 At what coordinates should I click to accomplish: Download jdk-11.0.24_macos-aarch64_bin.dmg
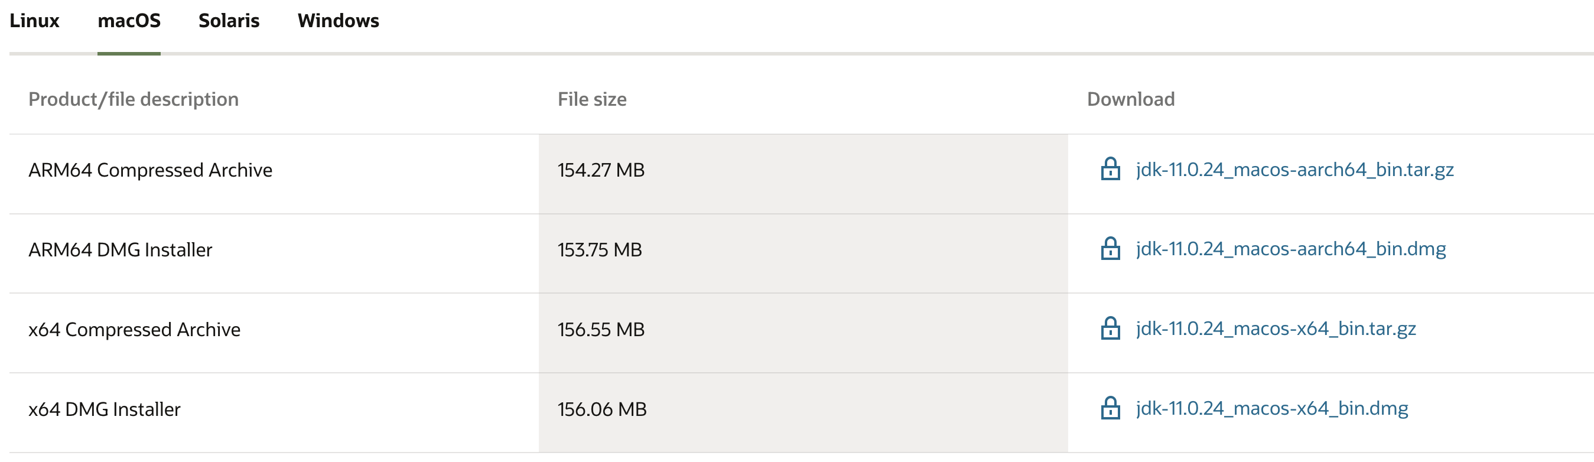pyautogui.click(x=1291, y=249)
